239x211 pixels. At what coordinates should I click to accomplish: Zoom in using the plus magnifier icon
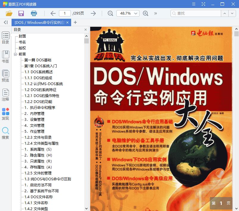pos(146,13)
